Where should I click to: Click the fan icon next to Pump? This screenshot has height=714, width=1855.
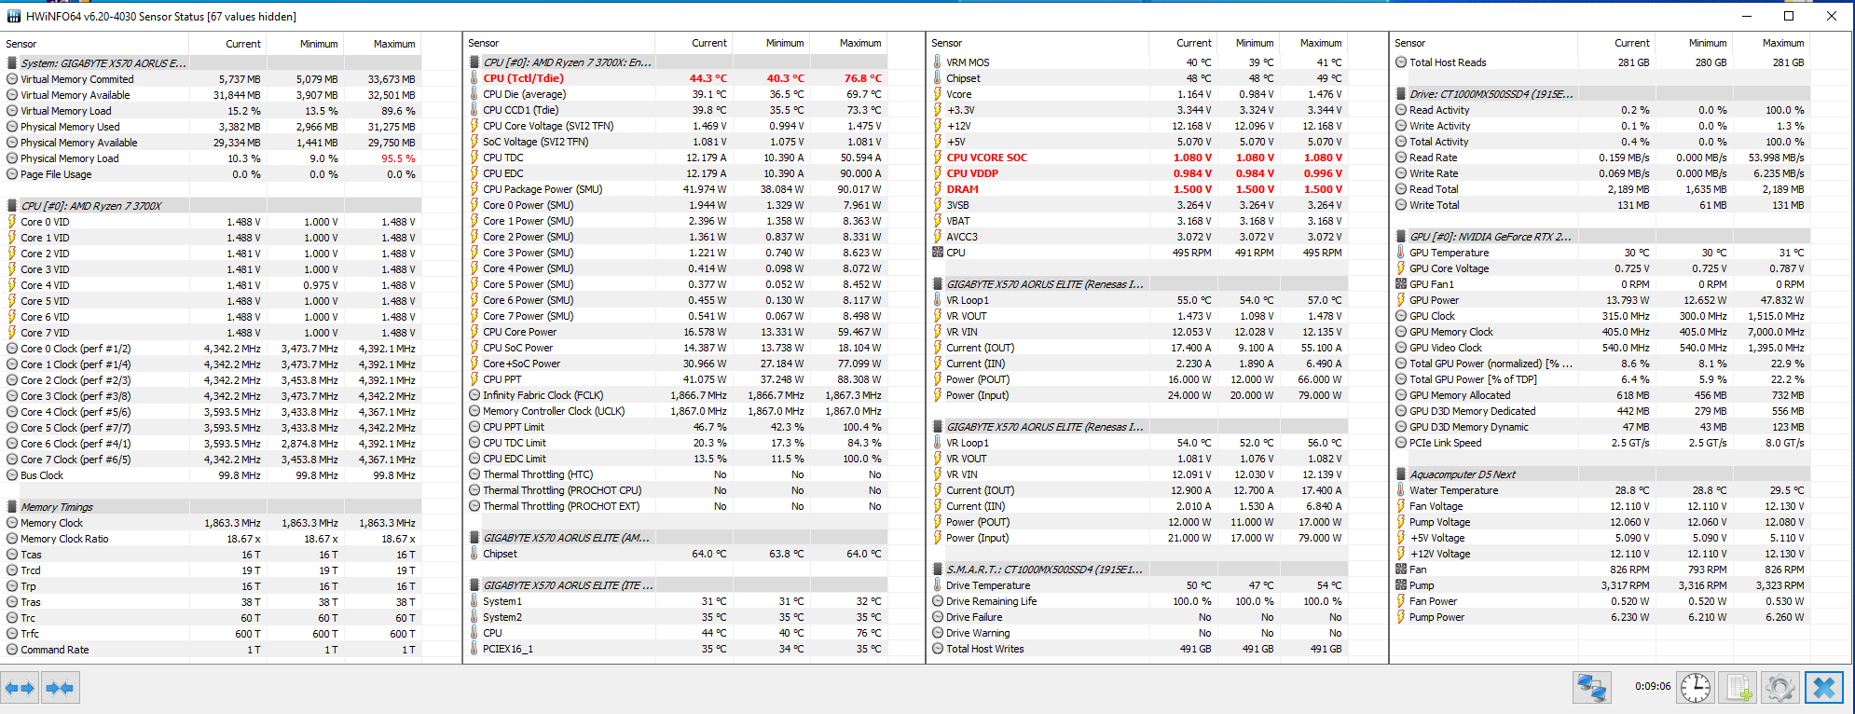tap(1401, 585)
